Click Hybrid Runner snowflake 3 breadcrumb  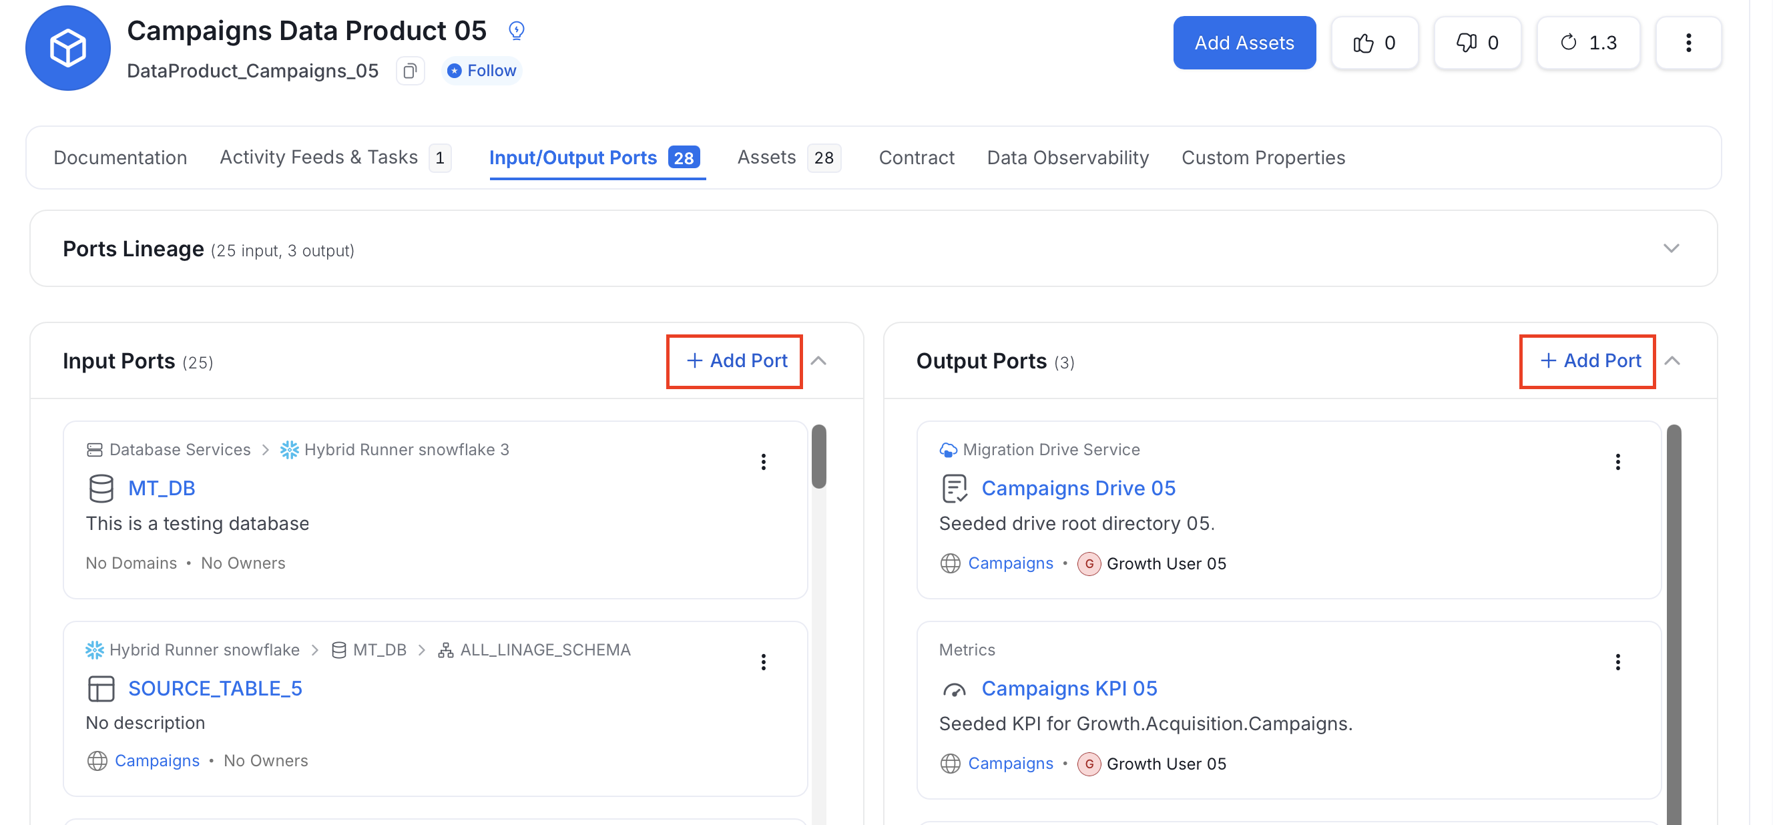pyautogui.click(x=407, y=449)
